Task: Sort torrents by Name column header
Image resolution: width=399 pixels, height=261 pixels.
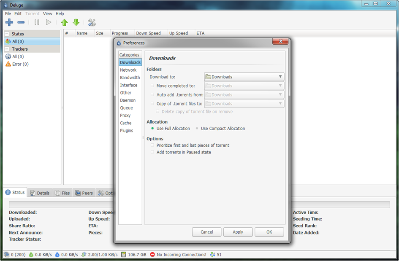Action: click(x=84, y=33)
